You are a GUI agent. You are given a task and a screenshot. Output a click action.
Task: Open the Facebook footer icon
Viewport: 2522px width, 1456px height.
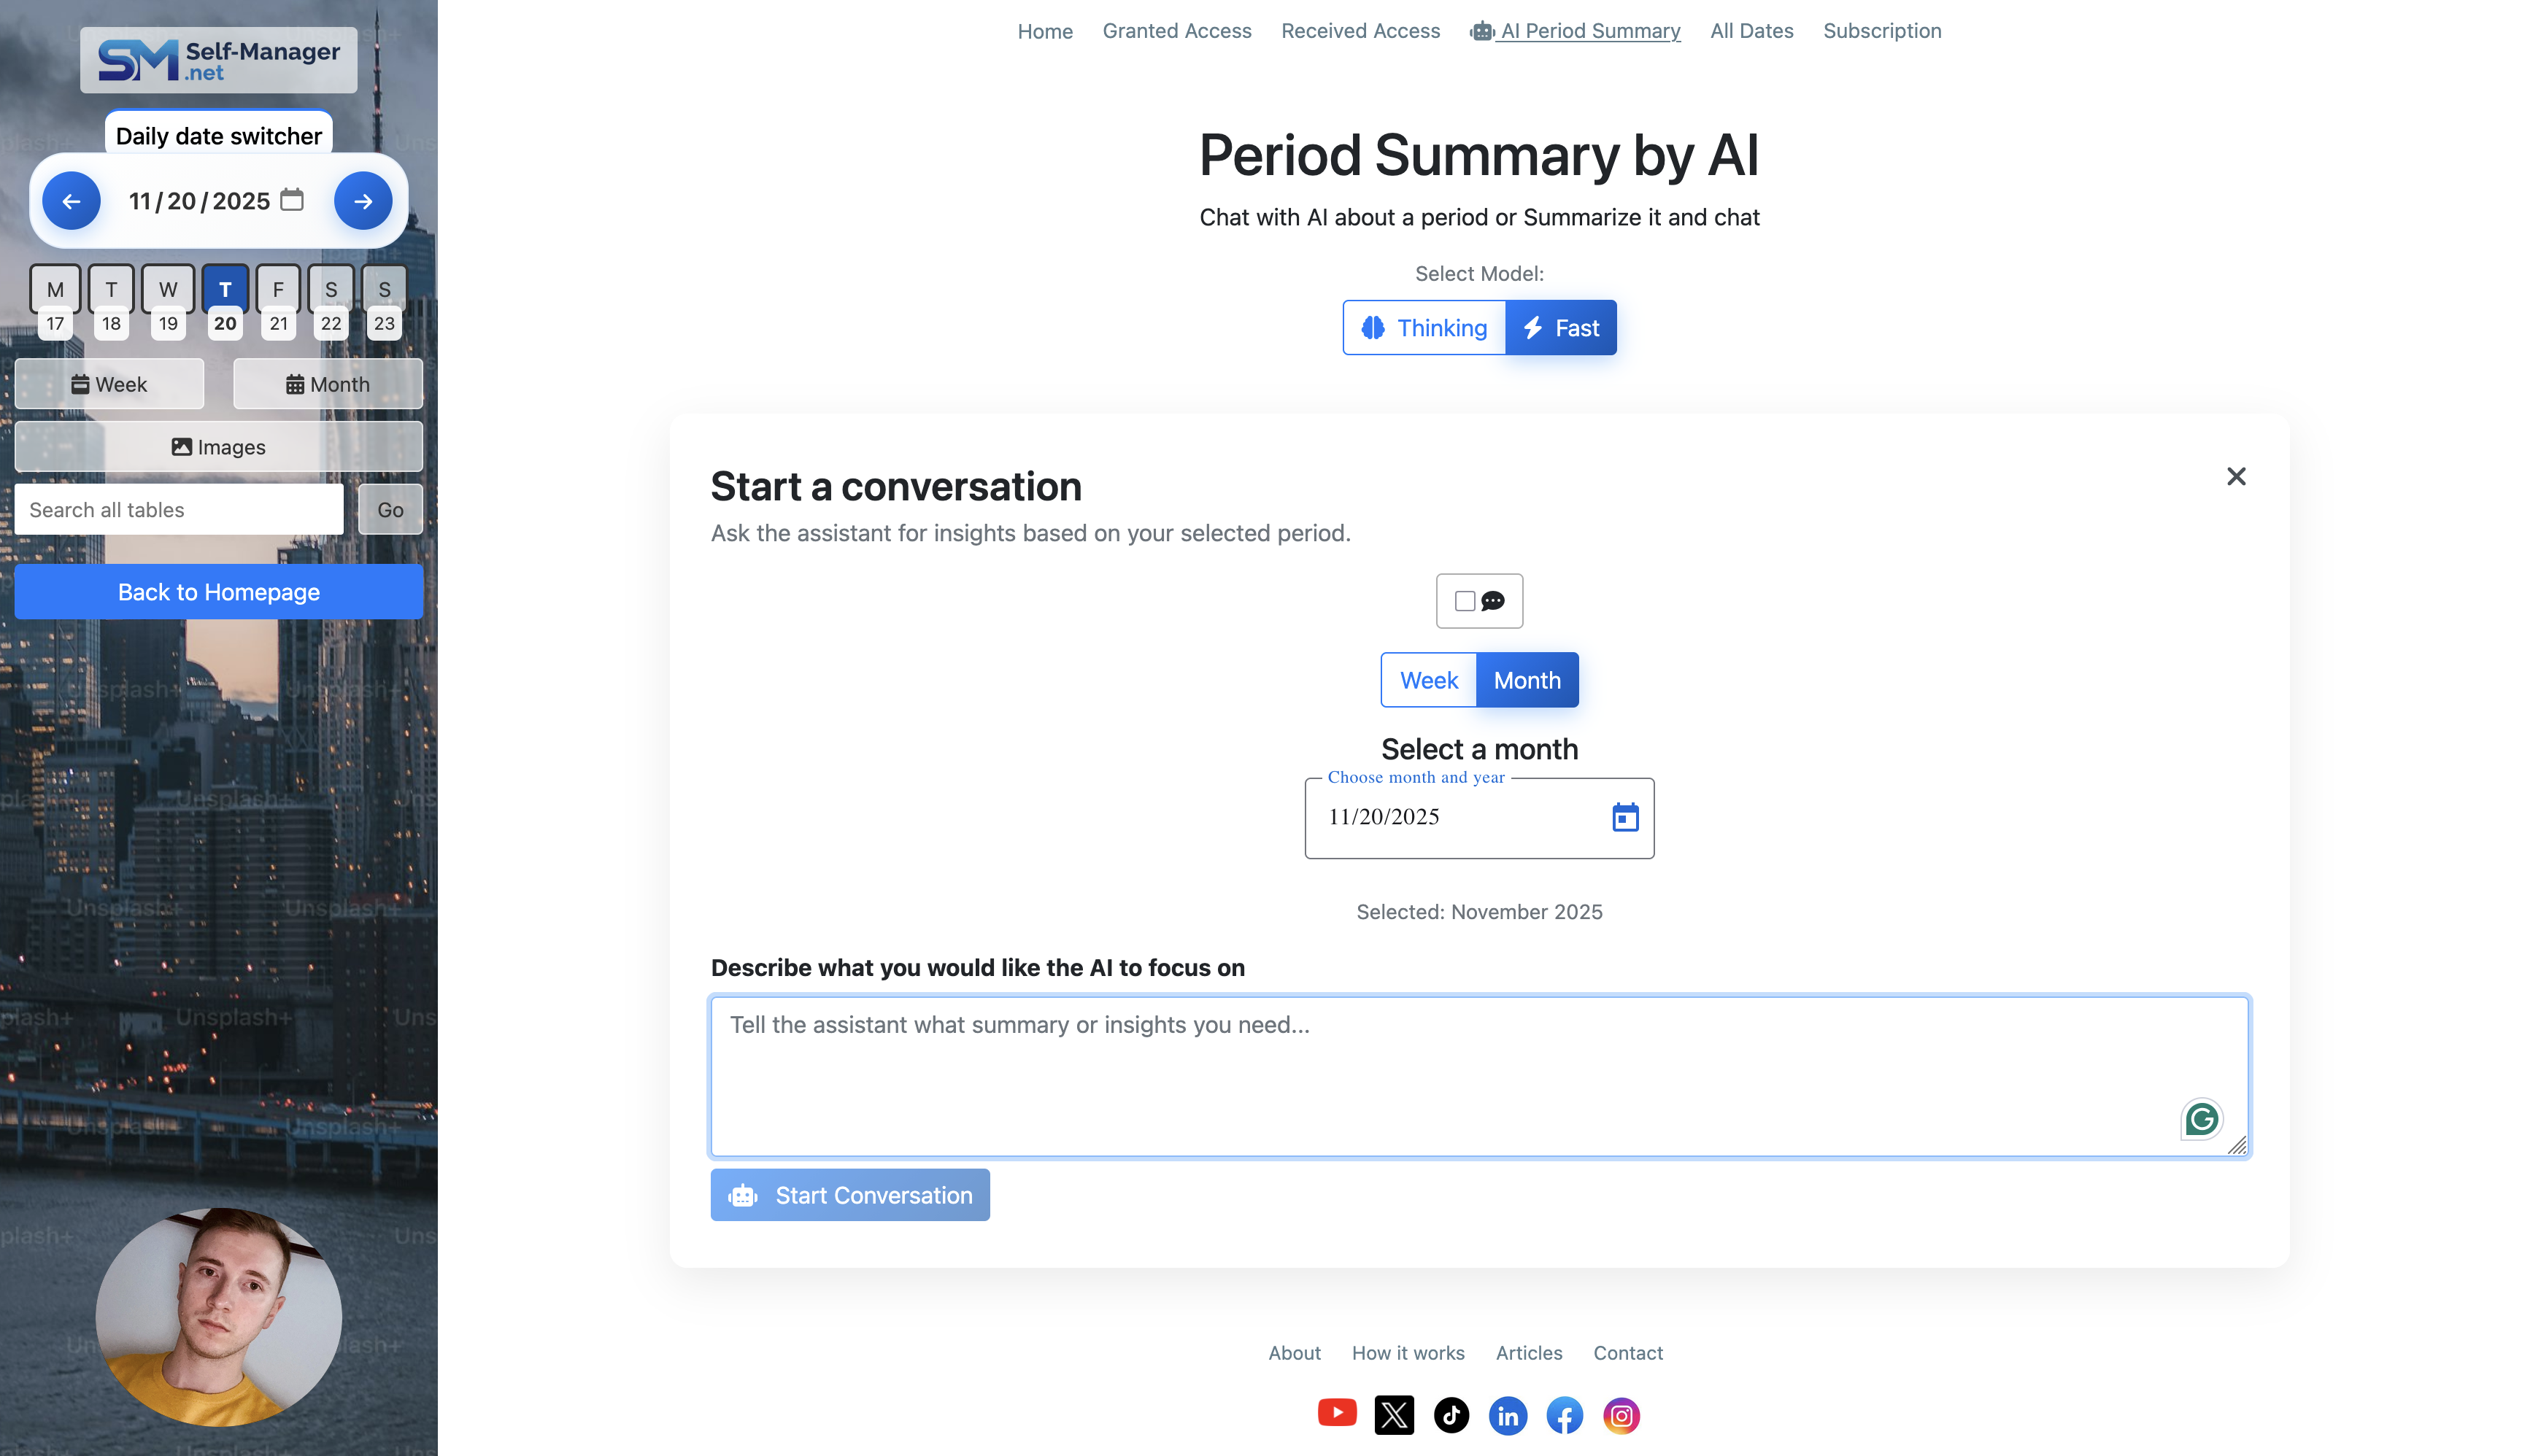1565,1415
